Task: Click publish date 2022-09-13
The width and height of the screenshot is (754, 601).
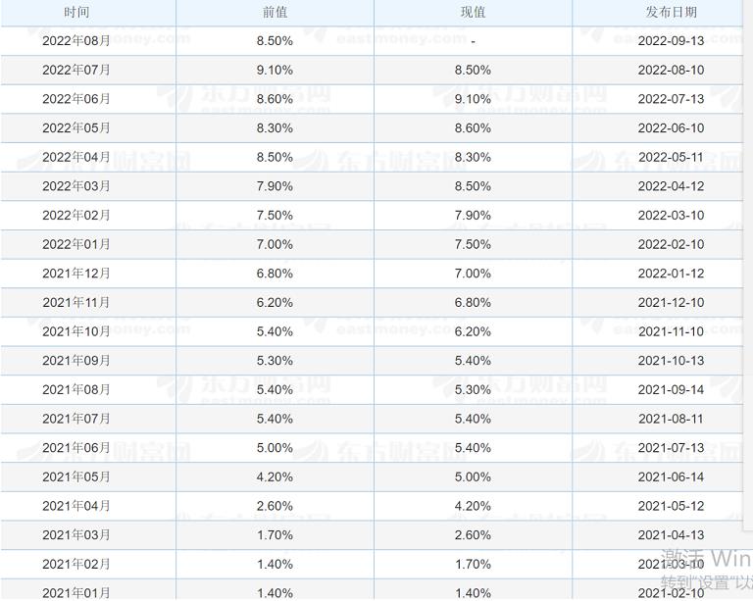Action: [671, 41]
